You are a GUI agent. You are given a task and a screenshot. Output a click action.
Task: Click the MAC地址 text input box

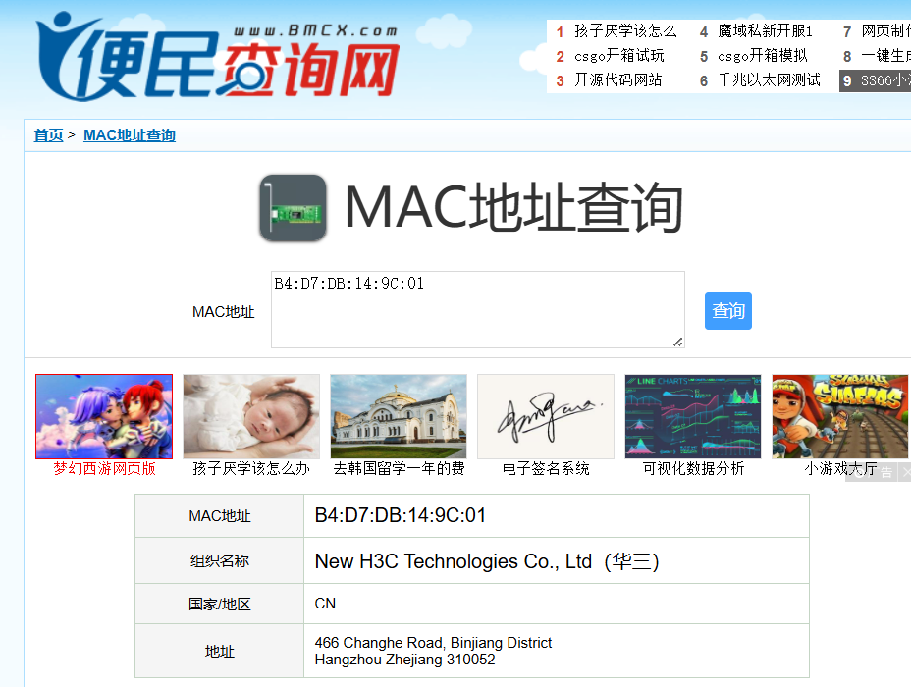(x=477, y=309)
